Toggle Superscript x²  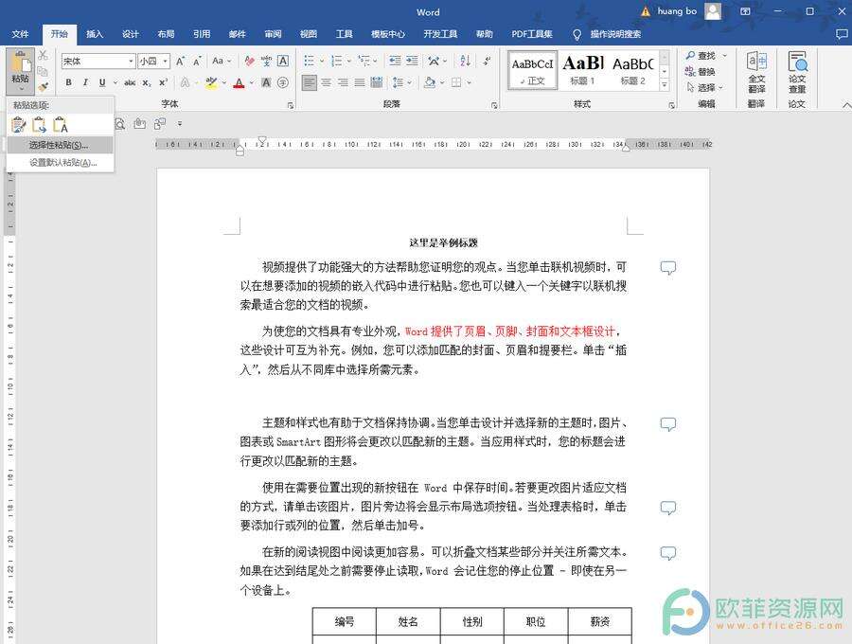(x=163, y=82)
